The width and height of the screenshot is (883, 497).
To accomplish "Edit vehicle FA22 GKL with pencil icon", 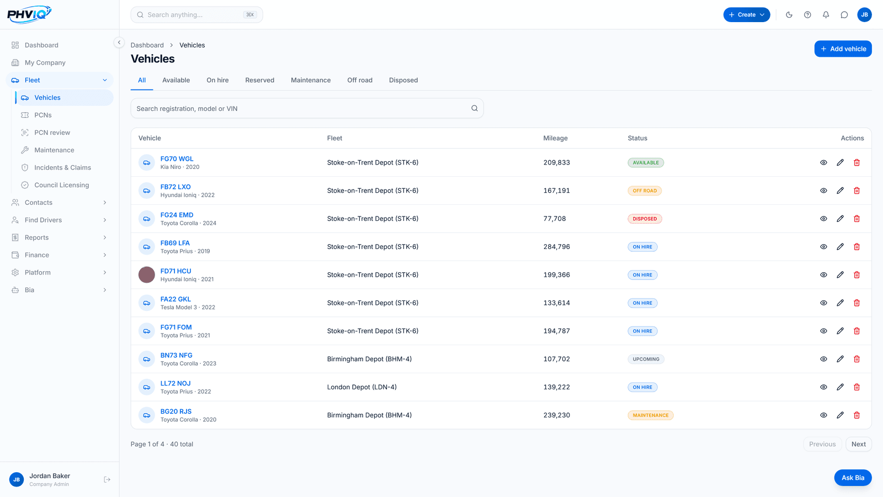I will [x=840, y=303].
